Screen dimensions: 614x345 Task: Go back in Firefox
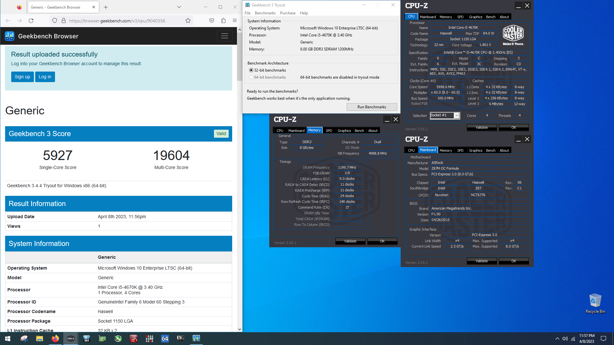[8, 21]
